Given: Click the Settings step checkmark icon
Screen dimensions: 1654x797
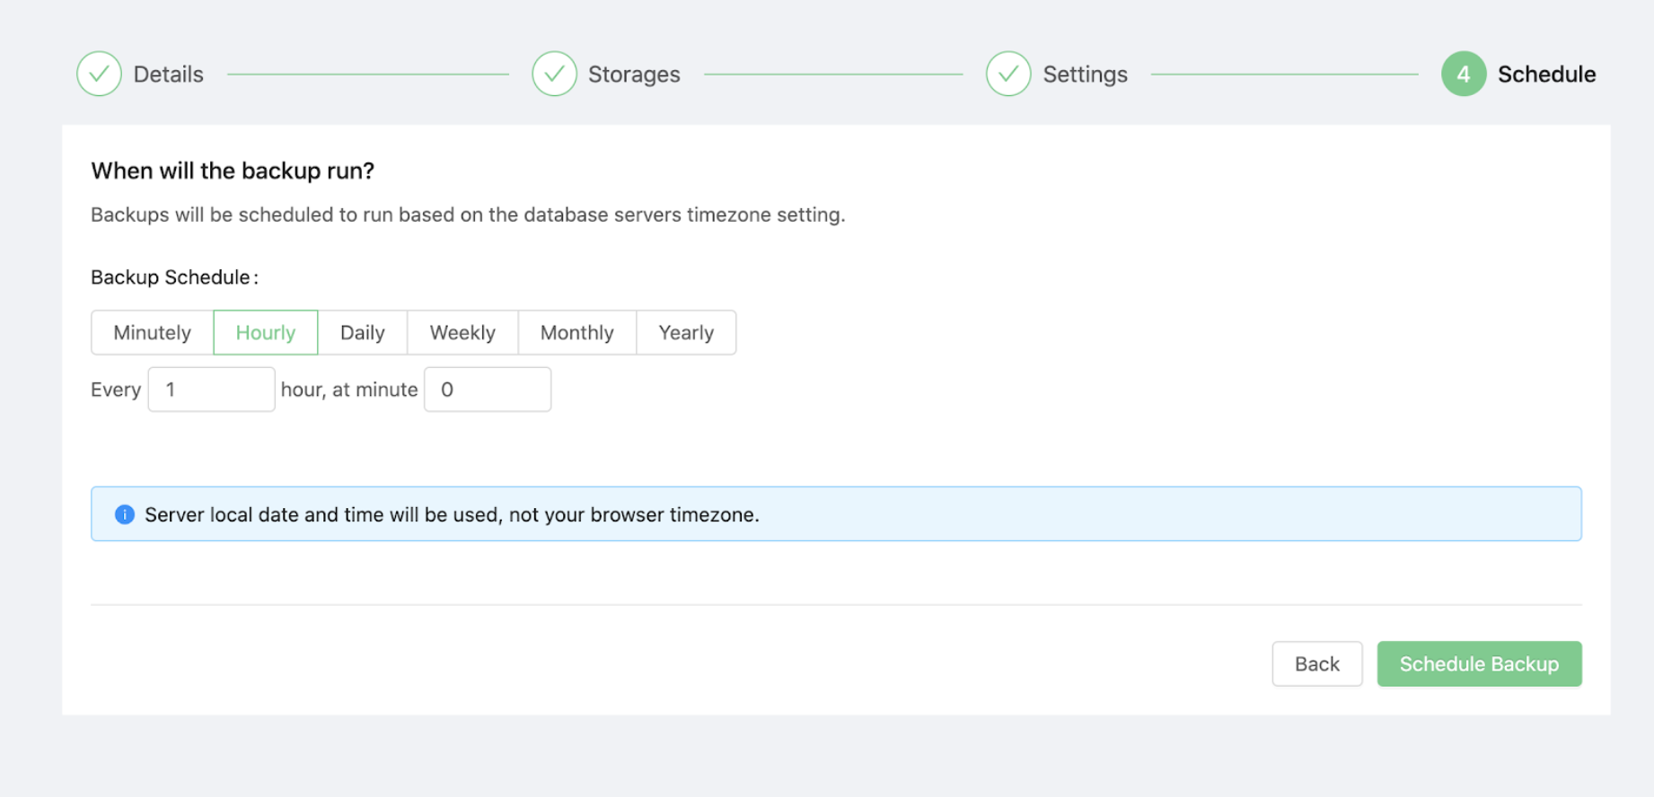Looking at the screenshot, I should coord(1008,74).
